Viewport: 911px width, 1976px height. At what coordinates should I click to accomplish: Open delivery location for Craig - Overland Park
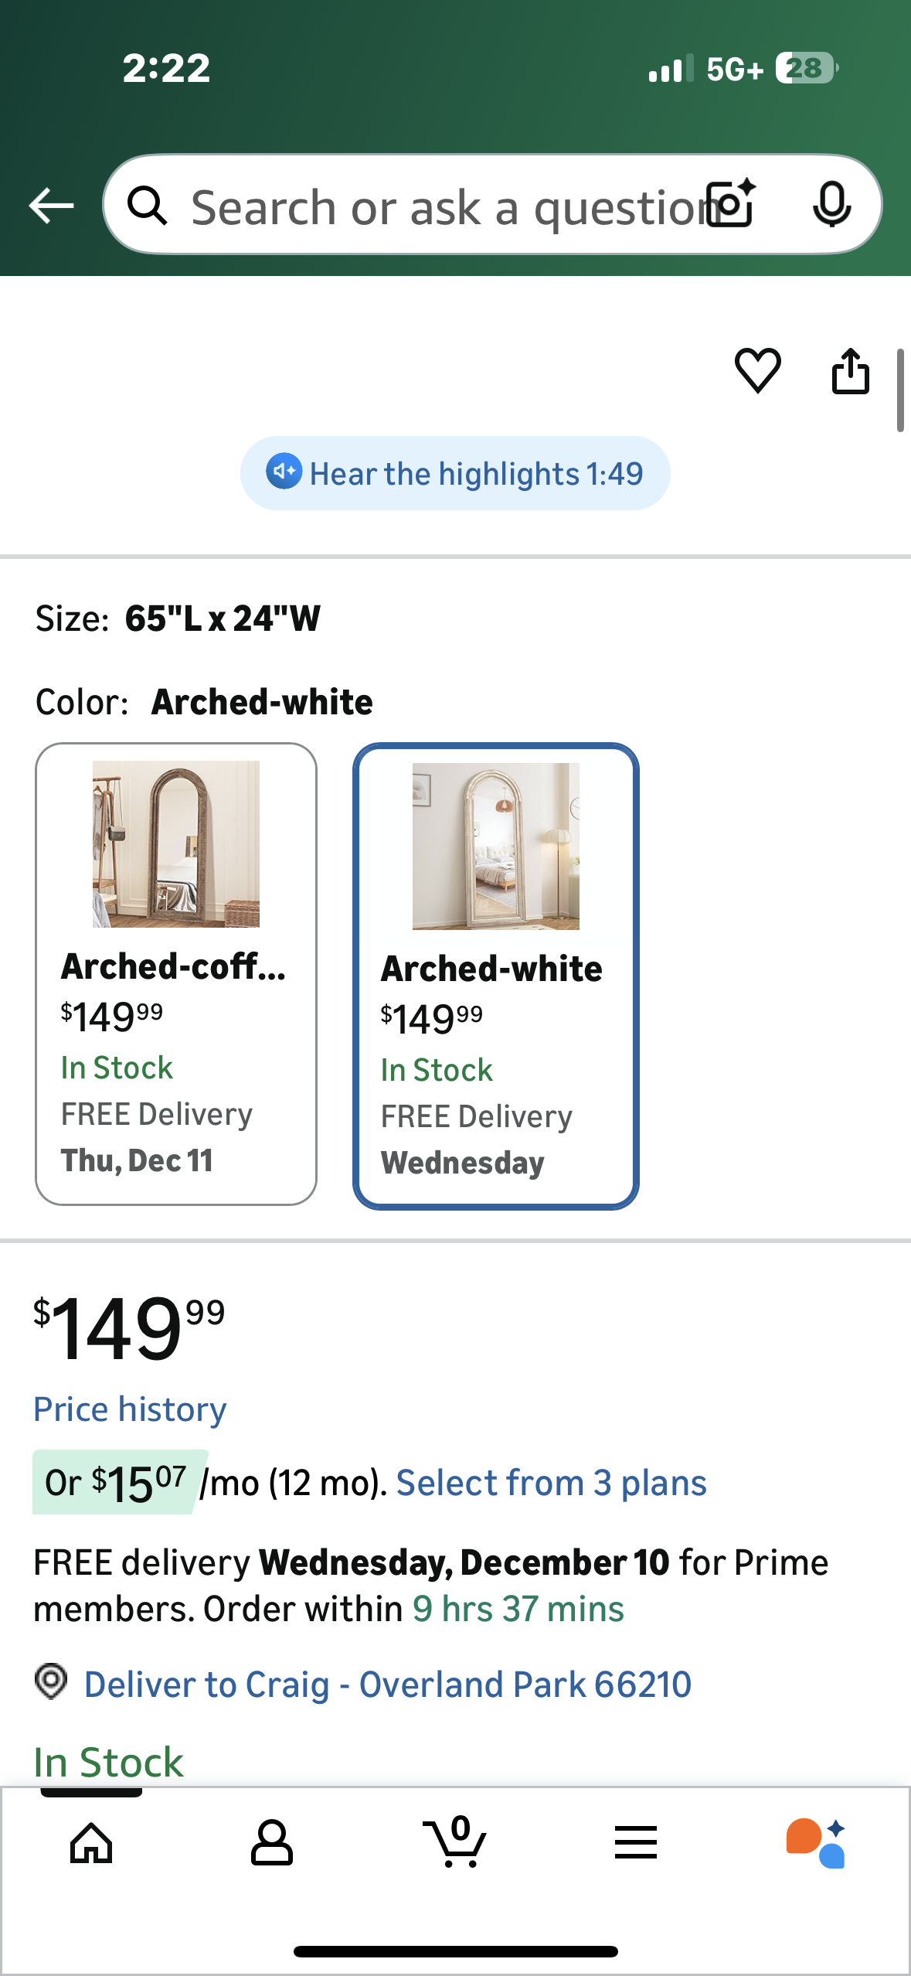click(388, 1684)
